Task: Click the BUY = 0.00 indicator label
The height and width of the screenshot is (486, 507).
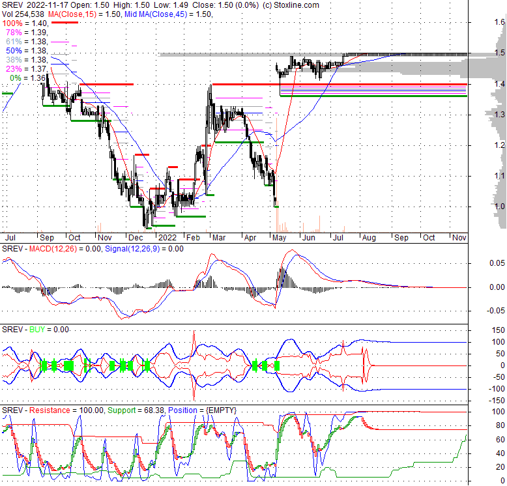Action: click(x=49, y=330)
